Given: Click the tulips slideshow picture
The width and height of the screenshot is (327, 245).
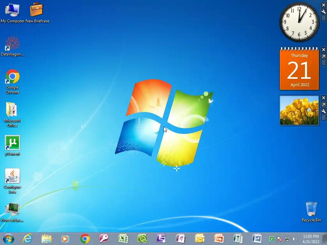Looking at the screenshot, I should coord(299,110).
